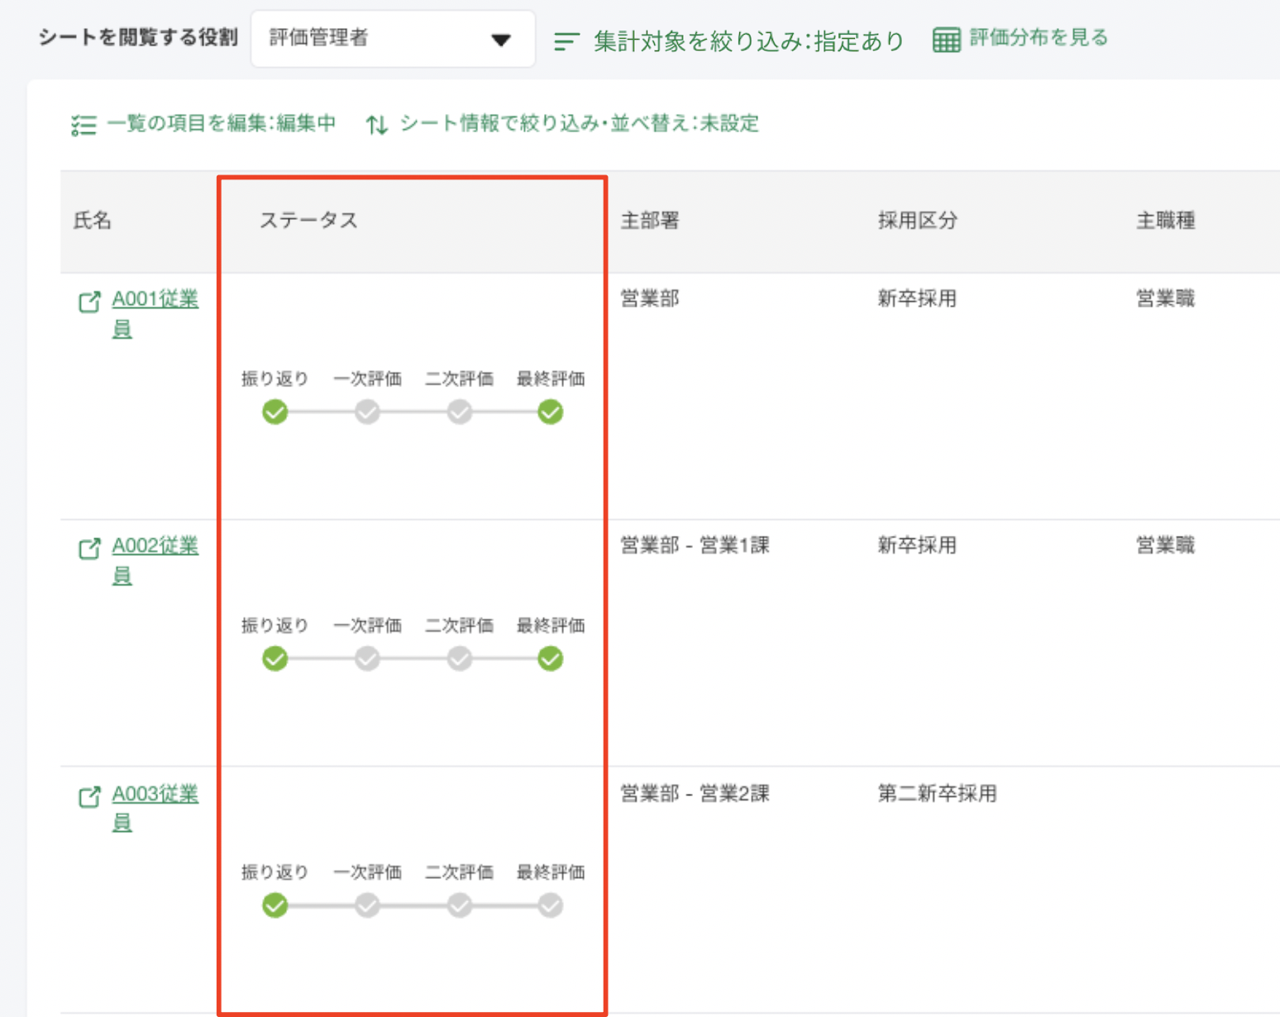
Task: Click A002's grey 二次評価 status circle
Action: (459, 659)
